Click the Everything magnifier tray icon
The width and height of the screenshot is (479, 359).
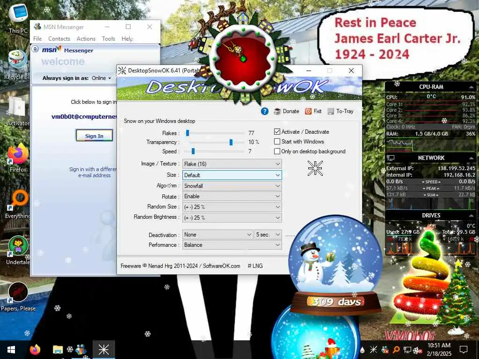(x=396, y=350)
